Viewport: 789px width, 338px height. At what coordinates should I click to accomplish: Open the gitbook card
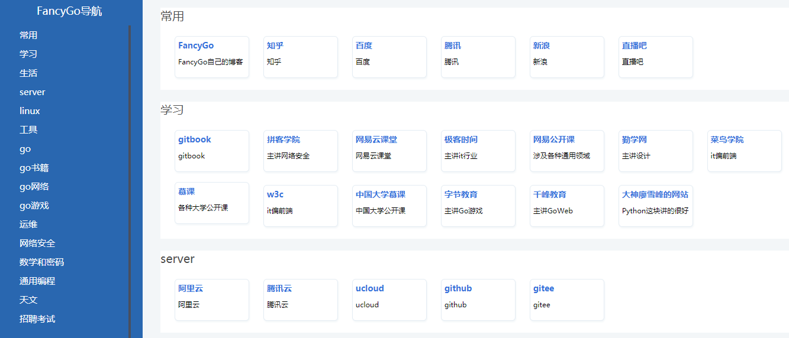point(212,151)
